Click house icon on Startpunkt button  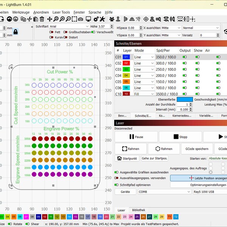(x=119, y=158)
